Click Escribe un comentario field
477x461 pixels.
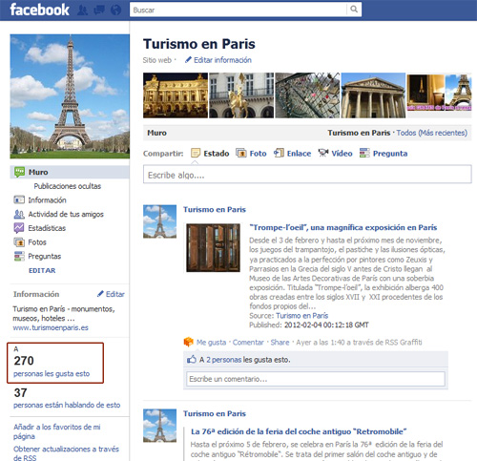[x=316, y=379]
